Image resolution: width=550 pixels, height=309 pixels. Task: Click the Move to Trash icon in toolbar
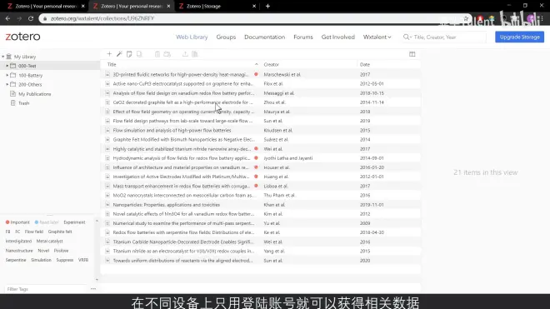pos(157,54)
